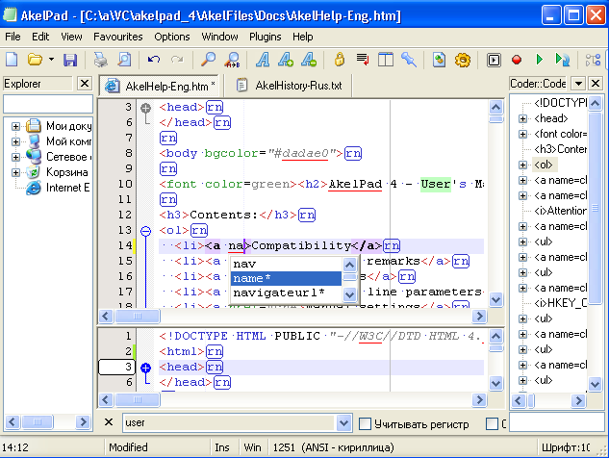Click the redo arrow icon
The image size is (609, 458).
tap(177, 60)
